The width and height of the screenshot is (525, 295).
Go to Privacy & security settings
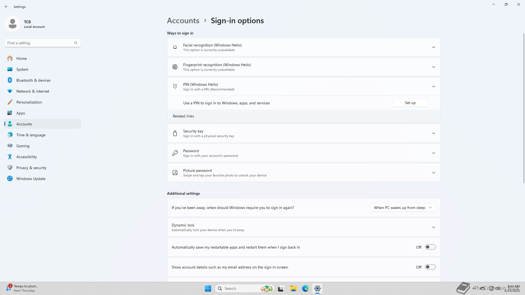click(x=31, y=168)
